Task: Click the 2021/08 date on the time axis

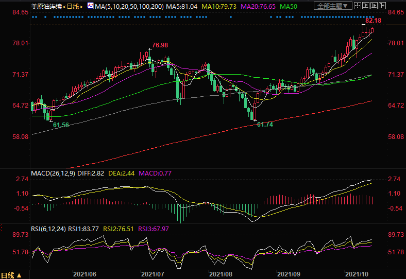Action: (221, 275)
